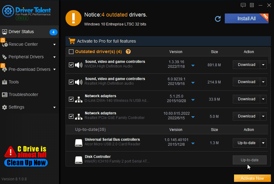Download D-Link DWA-140 driver

pos(246,99)
